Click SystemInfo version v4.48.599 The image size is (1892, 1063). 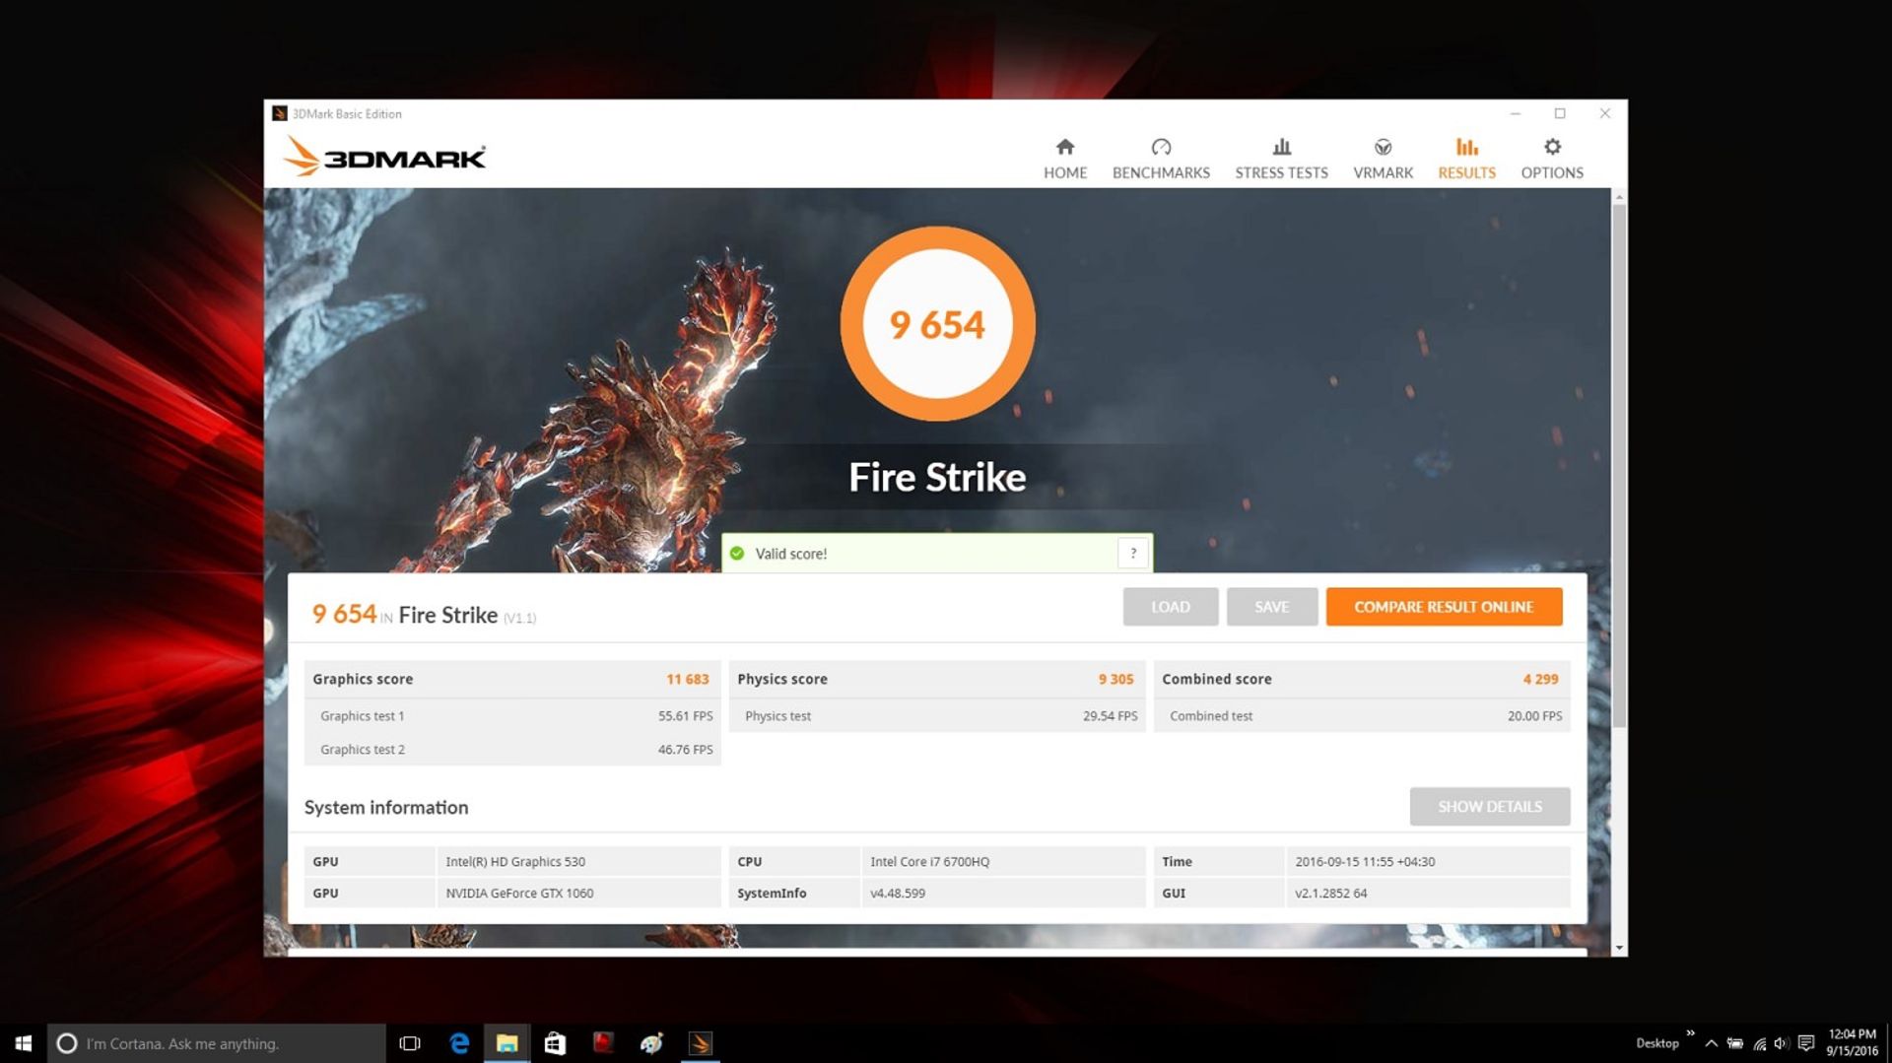coord(898,893)
